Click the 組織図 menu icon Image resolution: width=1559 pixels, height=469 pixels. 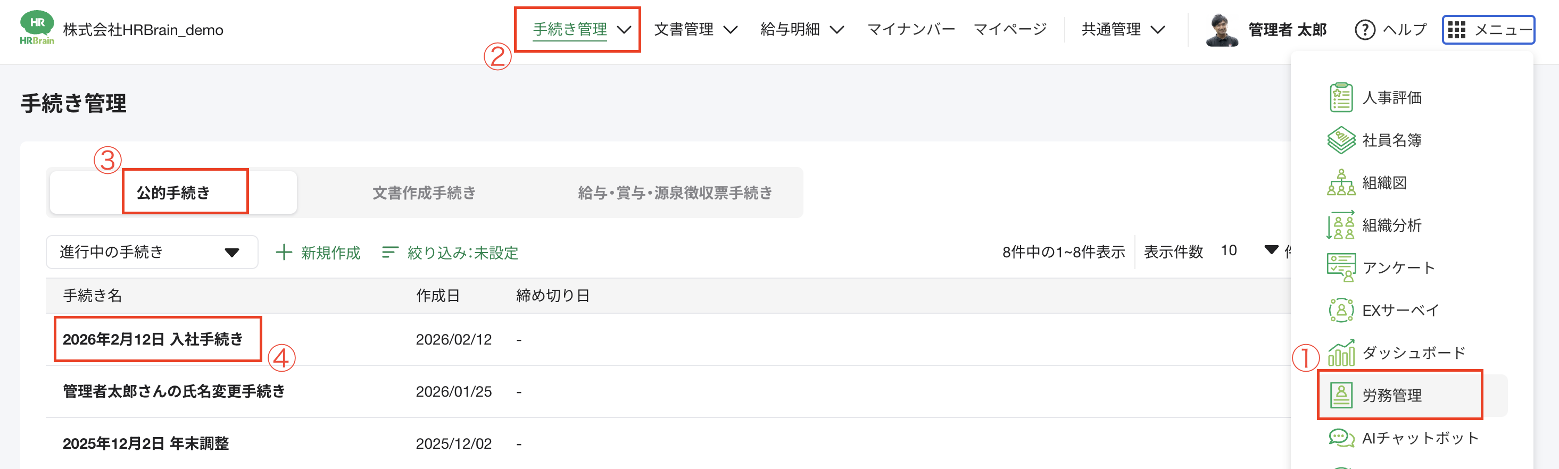(x=1342, y=182)
